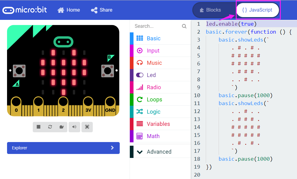Click the search magnifier icon
297x179 pixels.
point(184,26)
